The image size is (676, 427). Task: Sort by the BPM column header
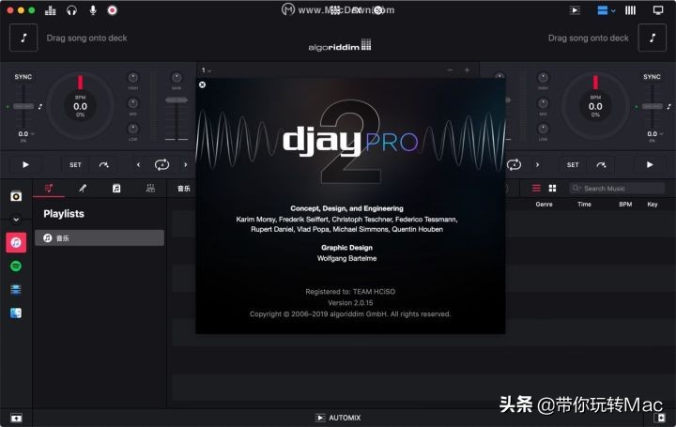625,205
